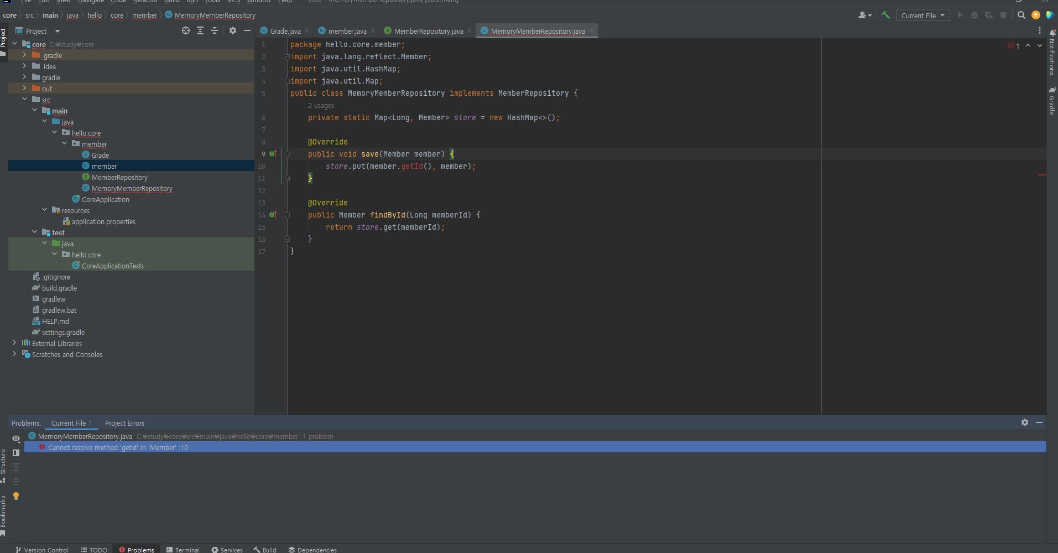Expand the .gradle folder

[24, 55]
